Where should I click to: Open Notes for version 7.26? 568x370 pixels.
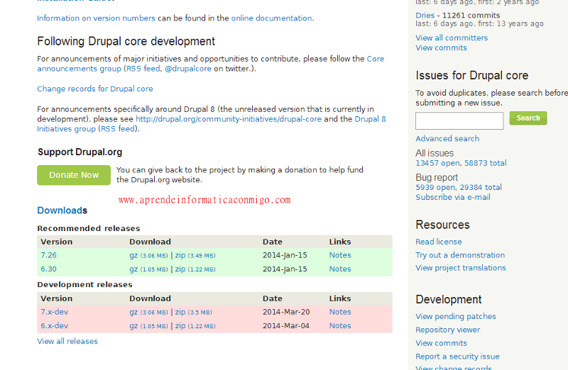(x=340, y=255)
